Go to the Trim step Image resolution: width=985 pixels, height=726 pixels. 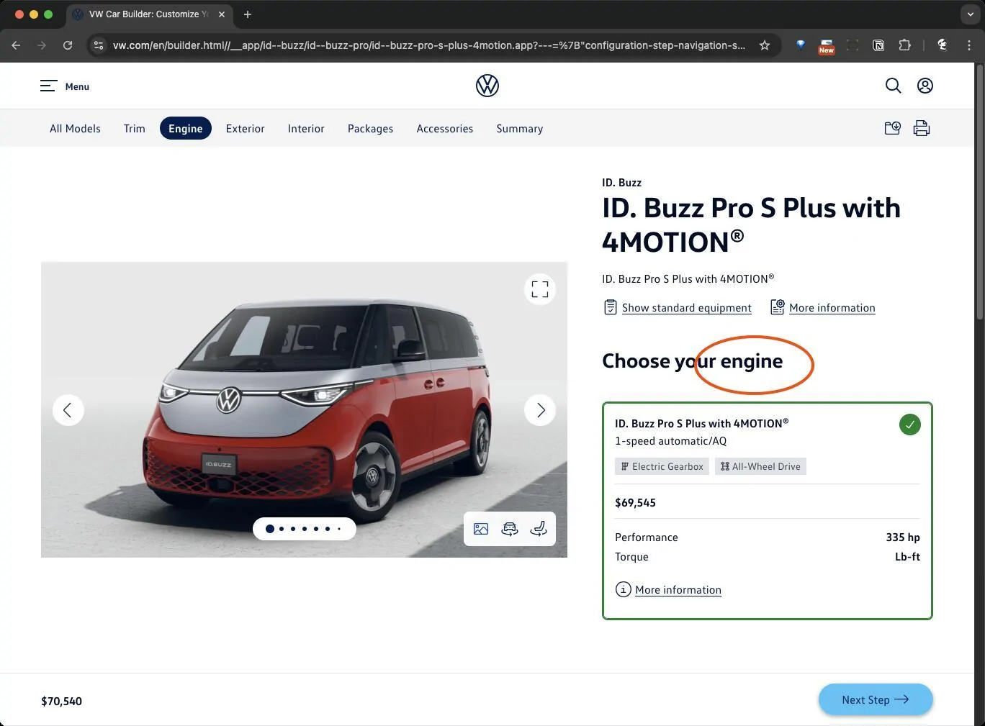point(135,129)
